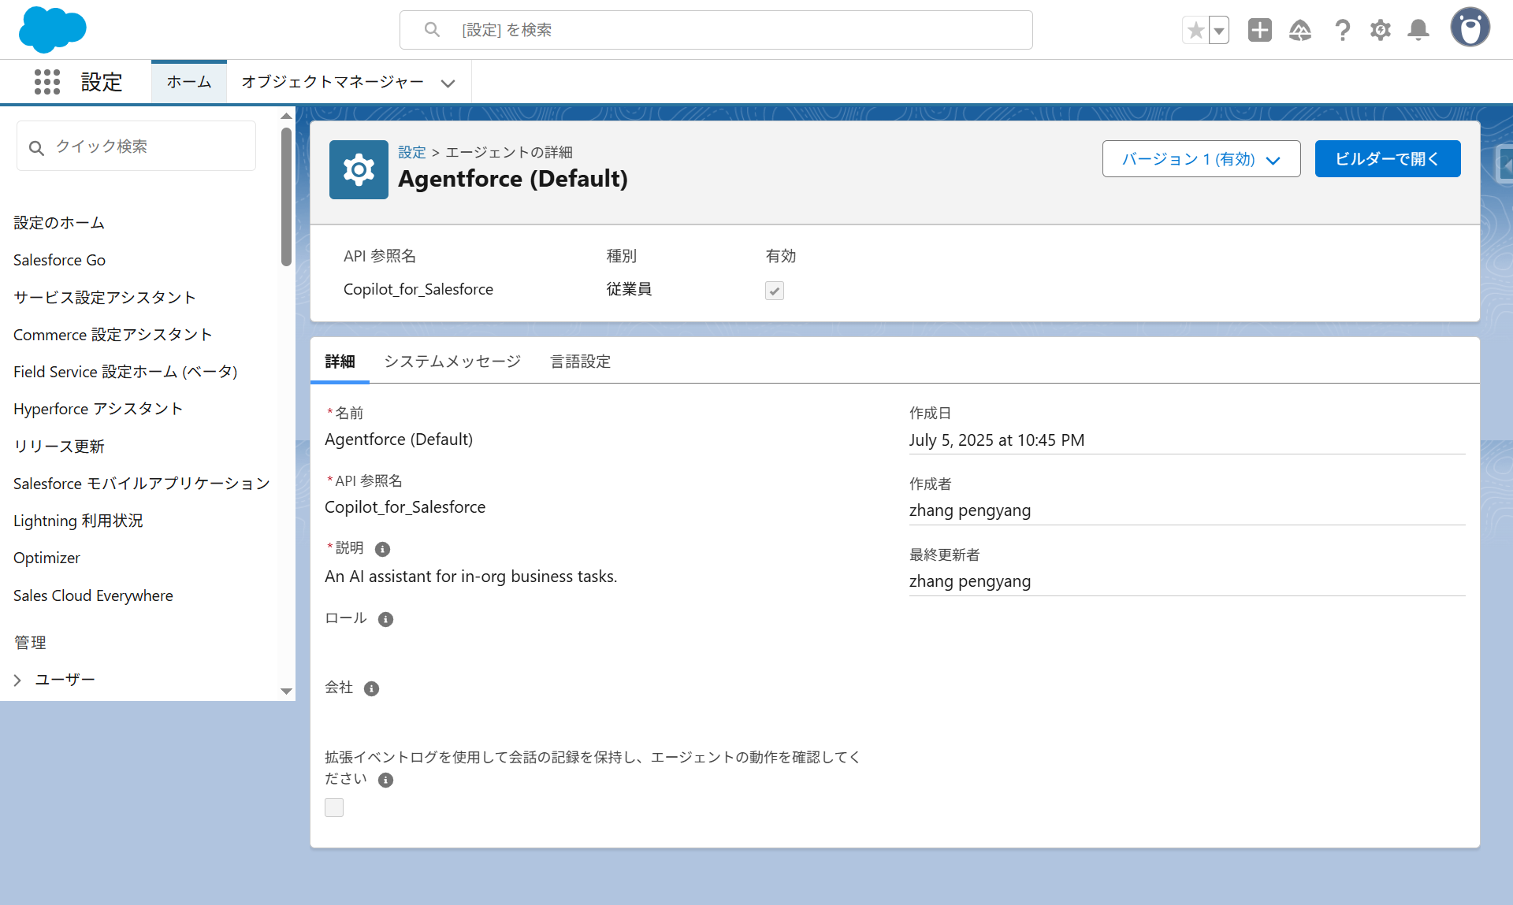Click the sidebar scroll down arrow
1513x905 pixels.
pyautogui.click(x=286, y=691)
